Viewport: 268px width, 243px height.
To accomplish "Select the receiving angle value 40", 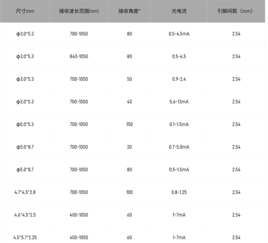I will (x=129, y=102).
